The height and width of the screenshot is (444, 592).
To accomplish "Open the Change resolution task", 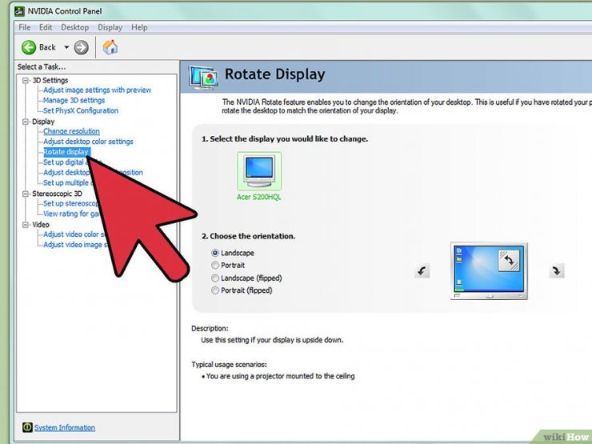I will [x=71, y=131].
